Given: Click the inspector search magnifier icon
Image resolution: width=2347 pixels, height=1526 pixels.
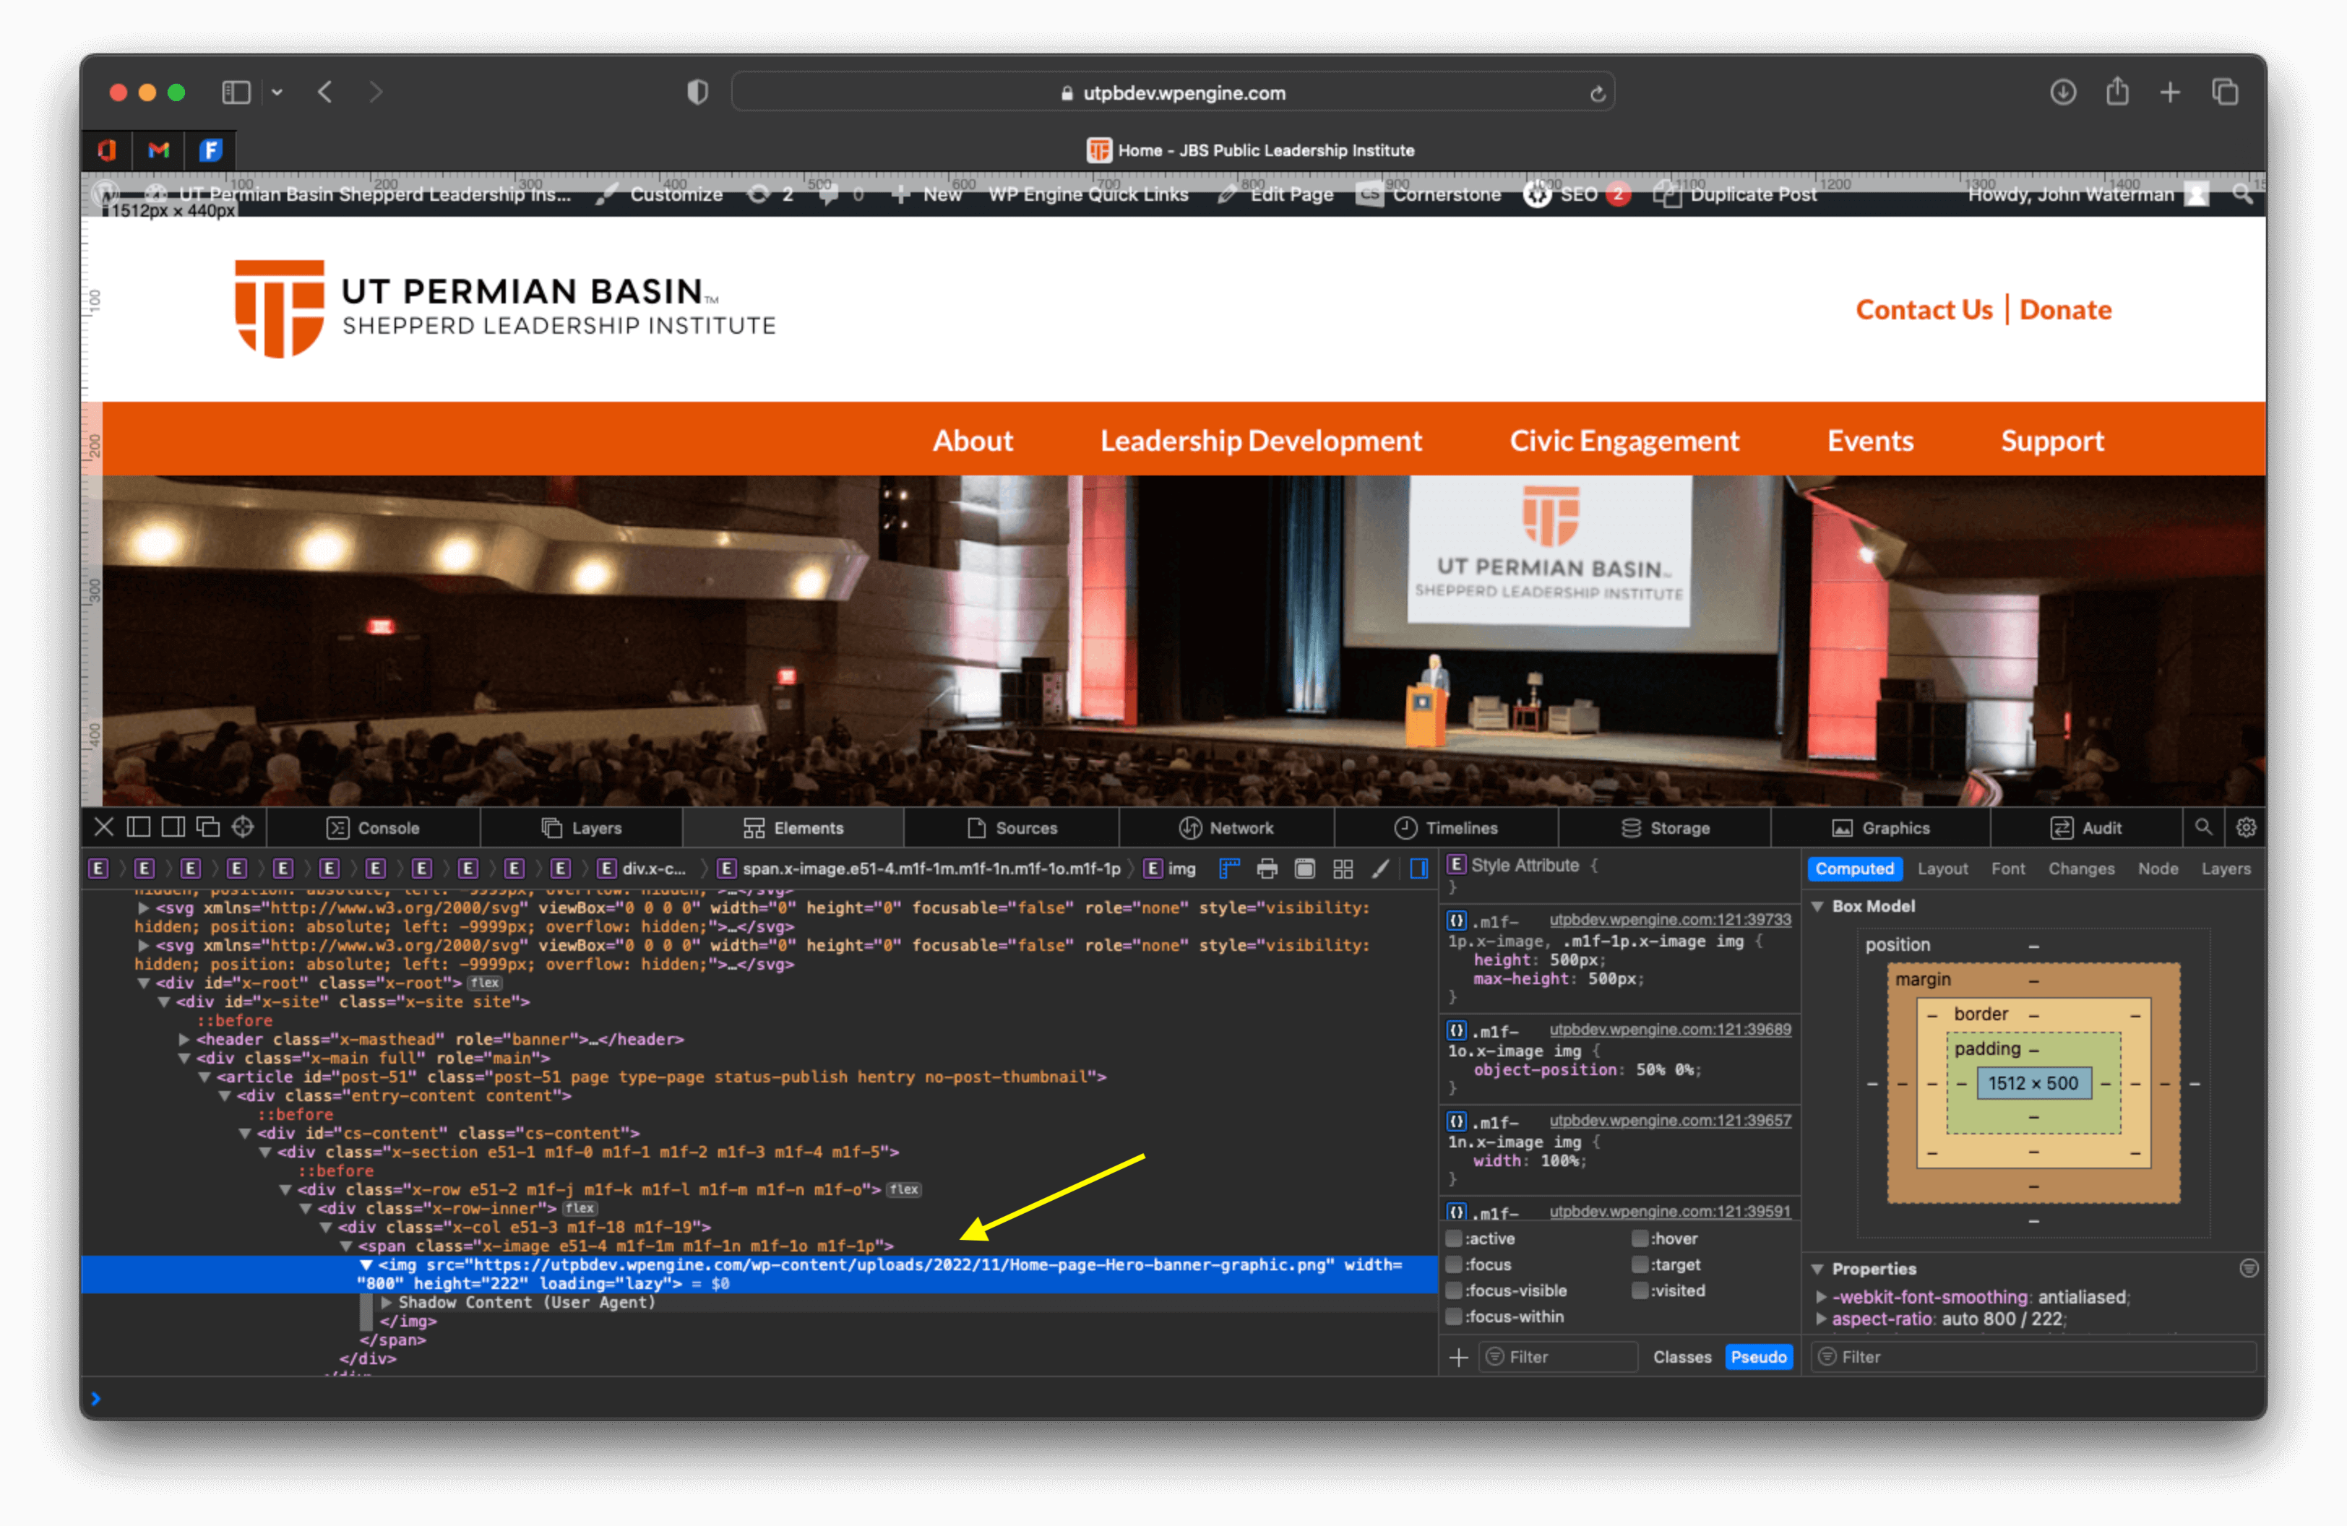Looking at the screenshot, I should [x=2203, y=827].
